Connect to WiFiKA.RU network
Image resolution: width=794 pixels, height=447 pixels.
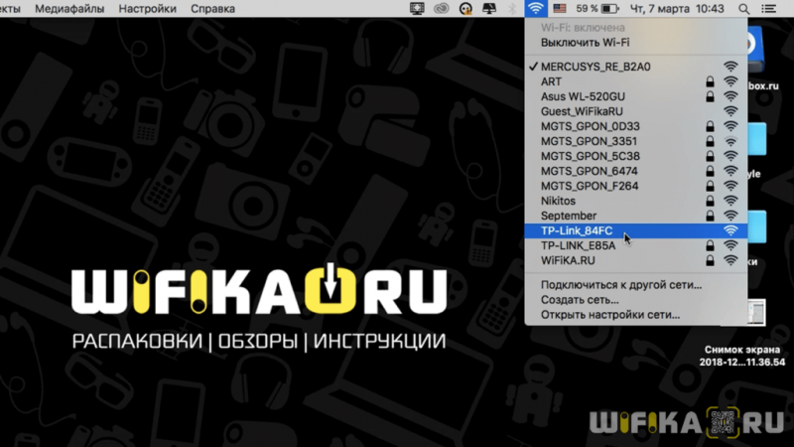(x=635, y=260)
